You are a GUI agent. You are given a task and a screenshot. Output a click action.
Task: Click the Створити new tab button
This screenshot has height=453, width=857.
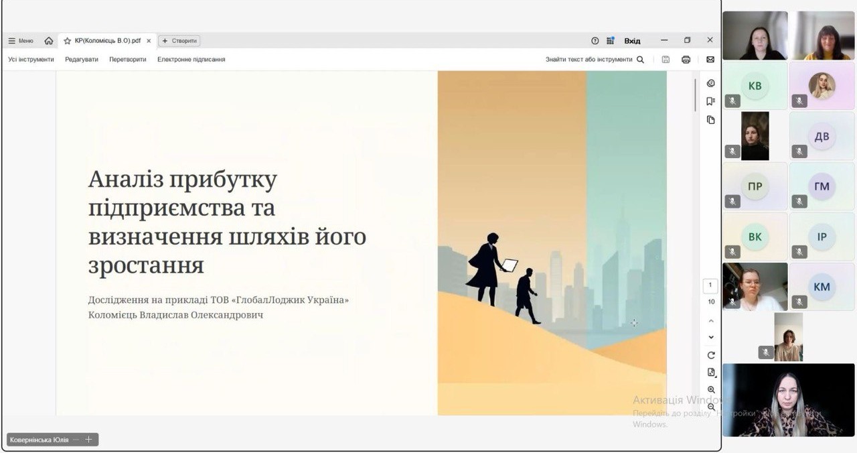tap(179, 41)
